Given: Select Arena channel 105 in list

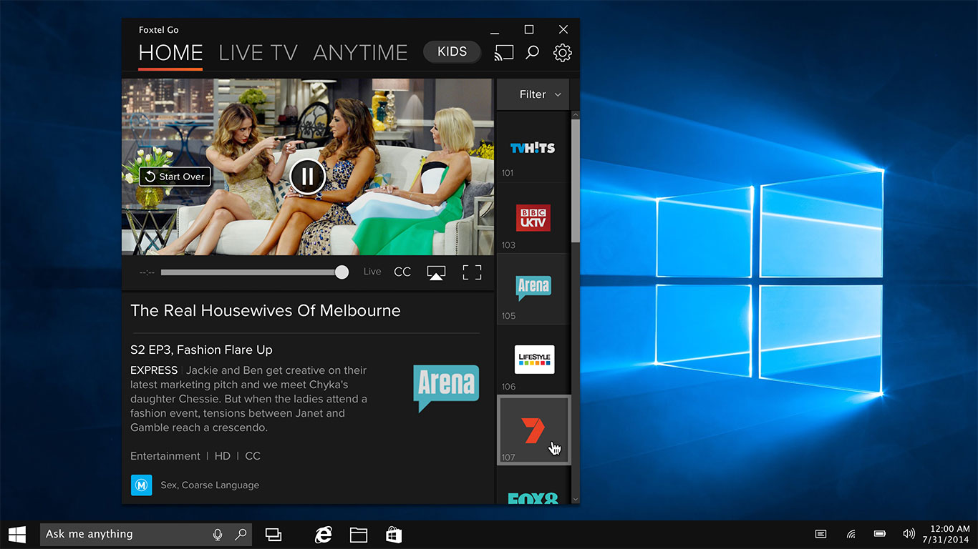Looking at the screenshot, I should [x=533, y=288].
